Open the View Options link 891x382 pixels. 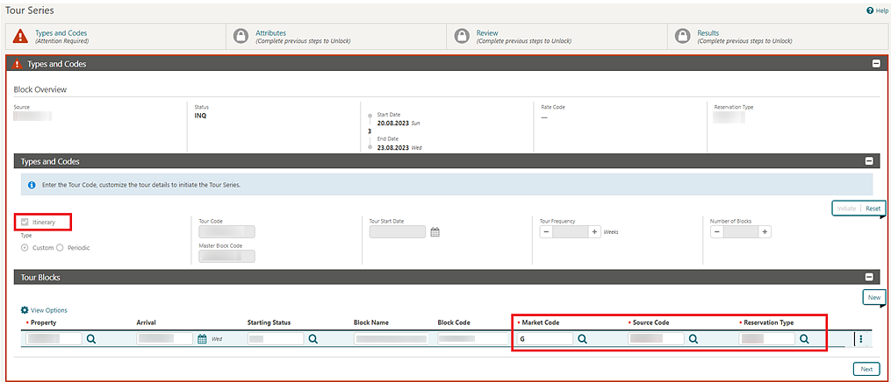click(49, 310)
